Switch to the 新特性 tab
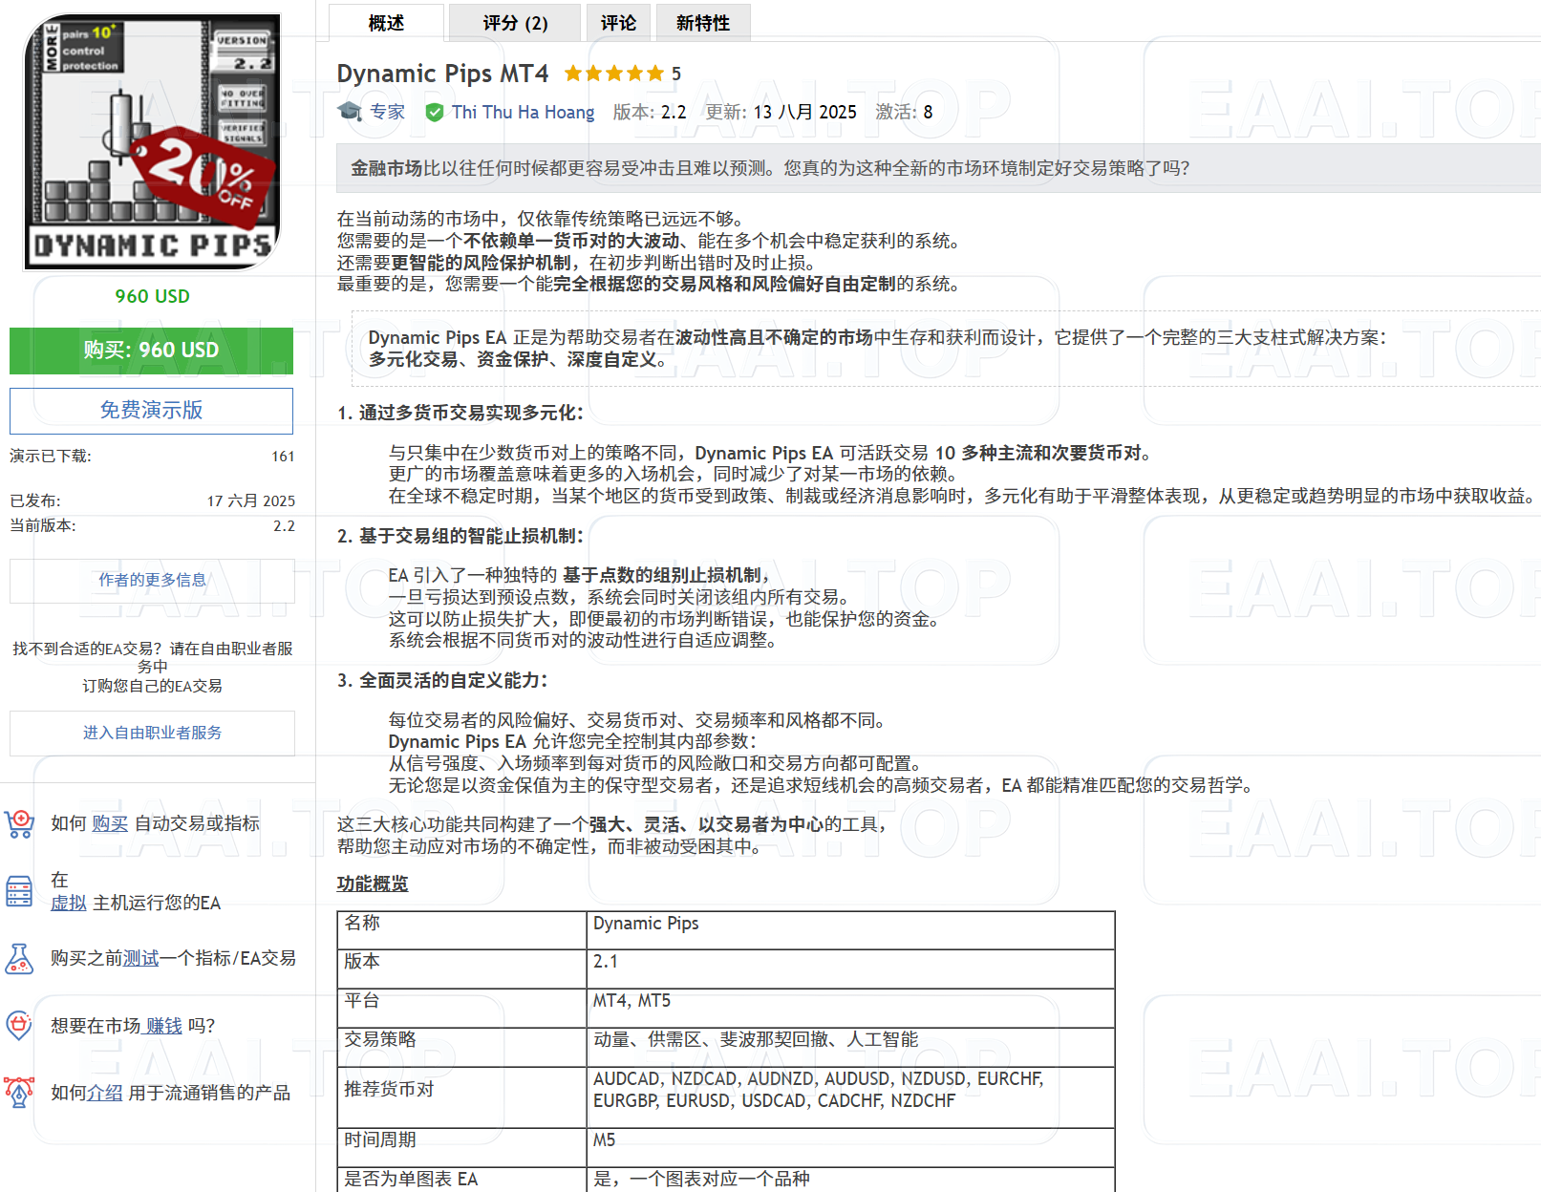Image resolution: width=1541 pixels, height=1192 pixels. pyautogui.click(x=702, y=23)
